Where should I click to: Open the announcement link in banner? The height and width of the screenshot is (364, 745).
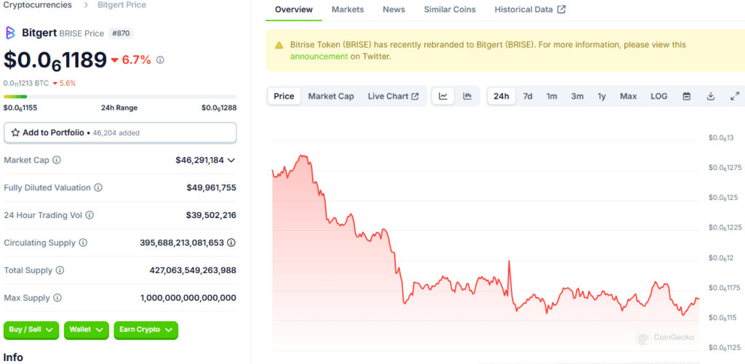319,56
